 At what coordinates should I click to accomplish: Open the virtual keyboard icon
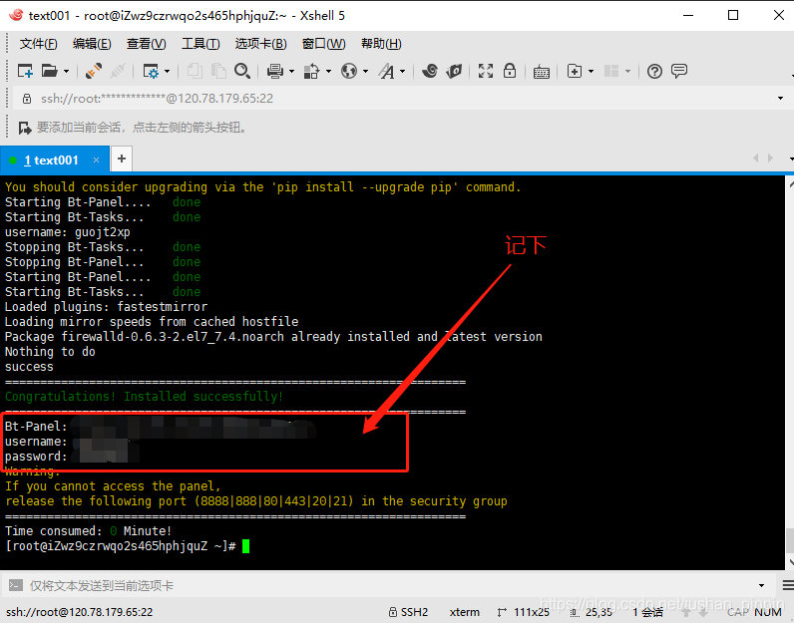[542, 71]
